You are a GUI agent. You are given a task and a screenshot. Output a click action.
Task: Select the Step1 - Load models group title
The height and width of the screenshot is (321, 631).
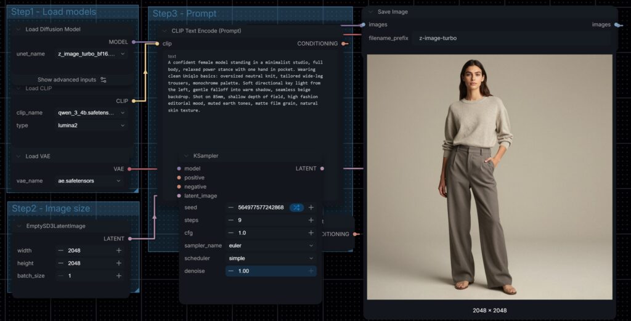coord(54,12)
